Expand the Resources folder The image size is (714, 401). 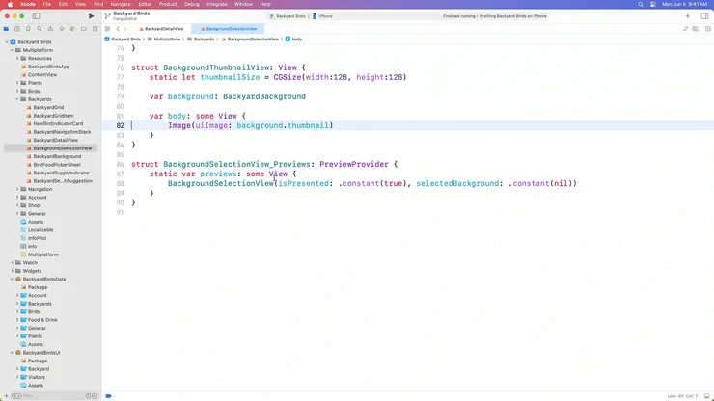click(x=17, y=58)
